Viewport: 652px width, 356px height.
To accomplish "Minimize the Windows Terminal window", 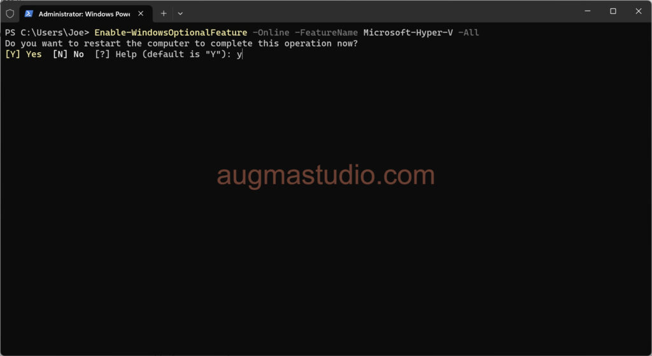I will coord(587,11).
